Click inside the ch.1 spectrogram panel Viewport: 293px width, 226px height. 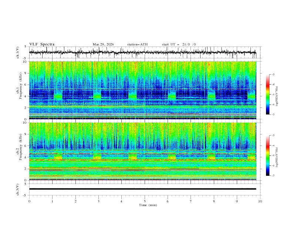tap(143, 90)
